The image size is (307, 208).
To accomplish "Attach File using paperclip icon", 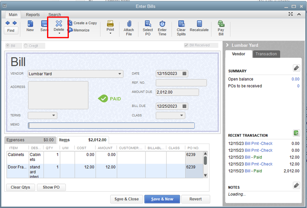I will pos(129,28).
